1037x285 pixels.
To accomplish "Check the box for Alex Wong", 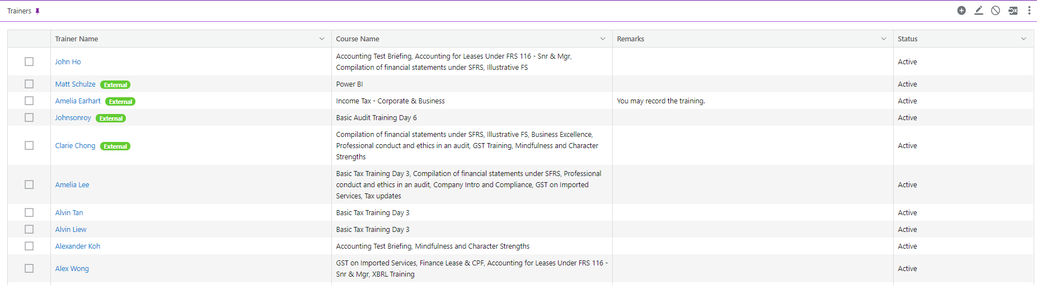I will [x=29, y=268].
